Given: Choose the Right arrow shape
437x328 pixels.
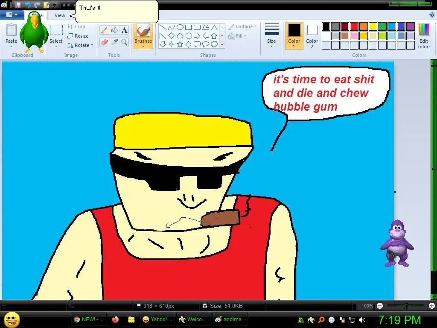Looking at the screenshot, I should (x=197, y=36).
